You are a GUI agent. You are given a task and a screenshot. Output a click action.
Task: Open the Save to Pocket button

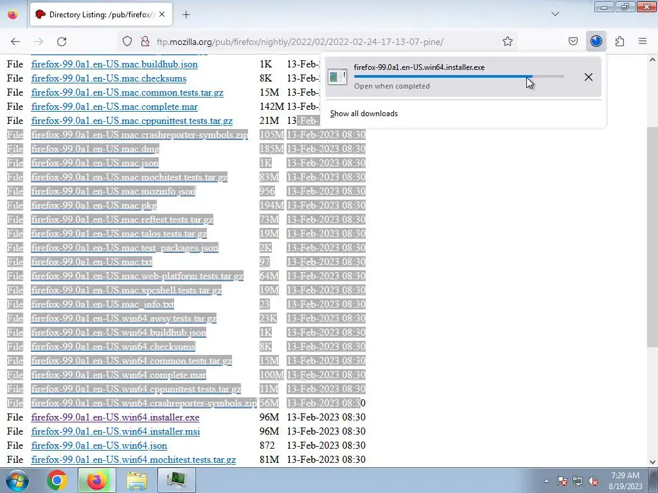573,41
